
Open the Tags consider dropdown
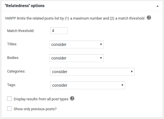tap(88, 85)
